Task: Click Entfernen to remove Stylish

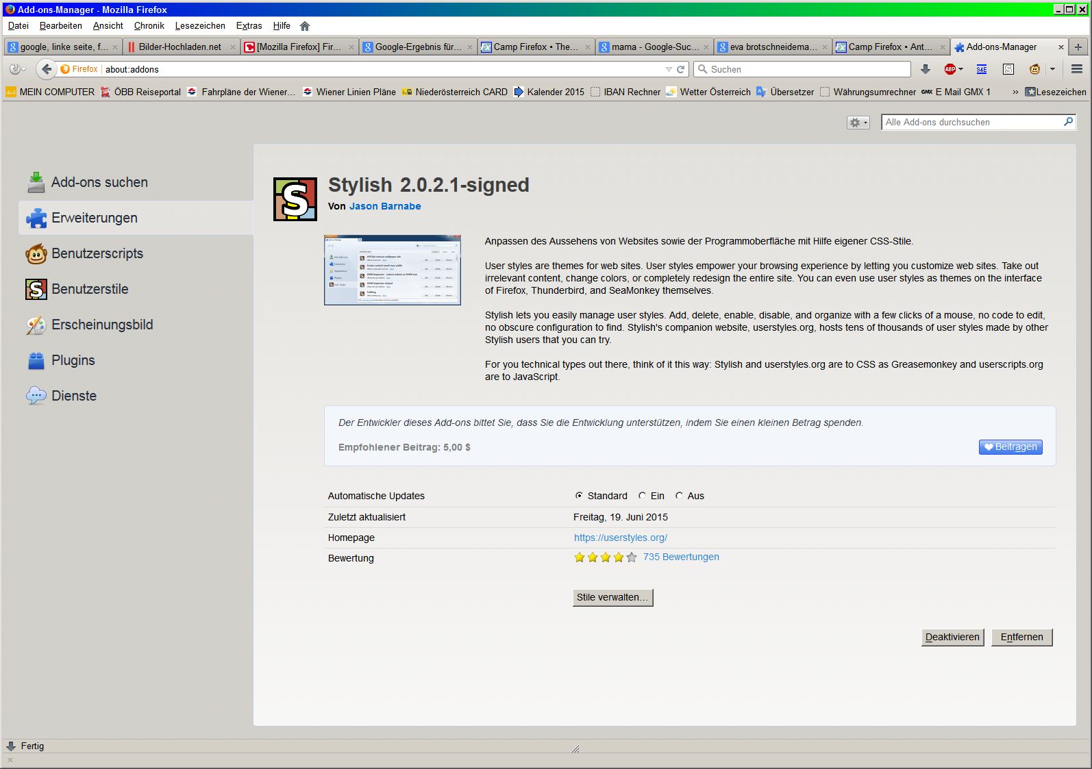Action: pos(1021,637)
